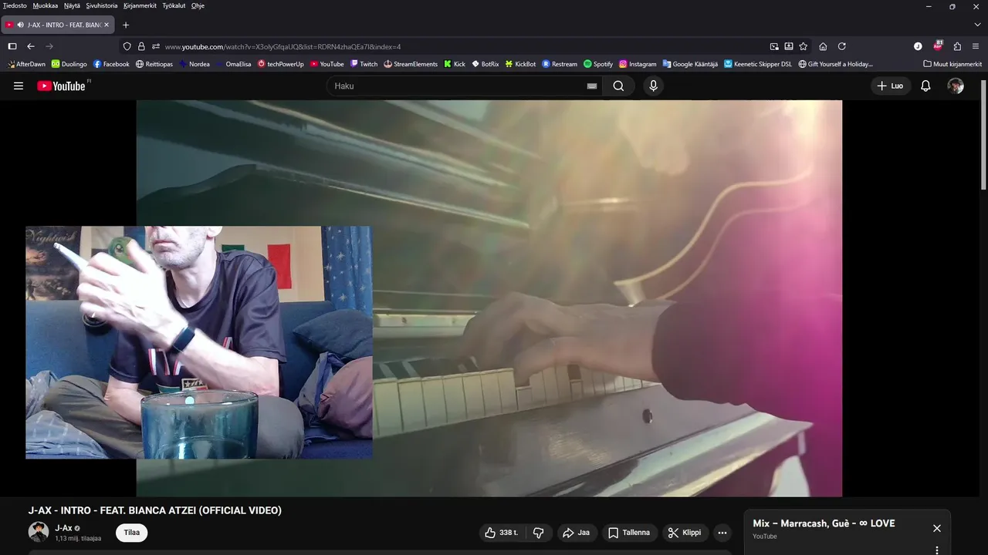Open J-Ax channel name link
988x555 pixels.
pyautogui.click(x=63, y=528)
